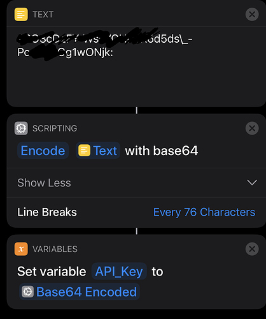Image resolution: width=266 pixels, height=319 pixels.
Task: Select the Text variable token
Action: click(x=98, y=151)
